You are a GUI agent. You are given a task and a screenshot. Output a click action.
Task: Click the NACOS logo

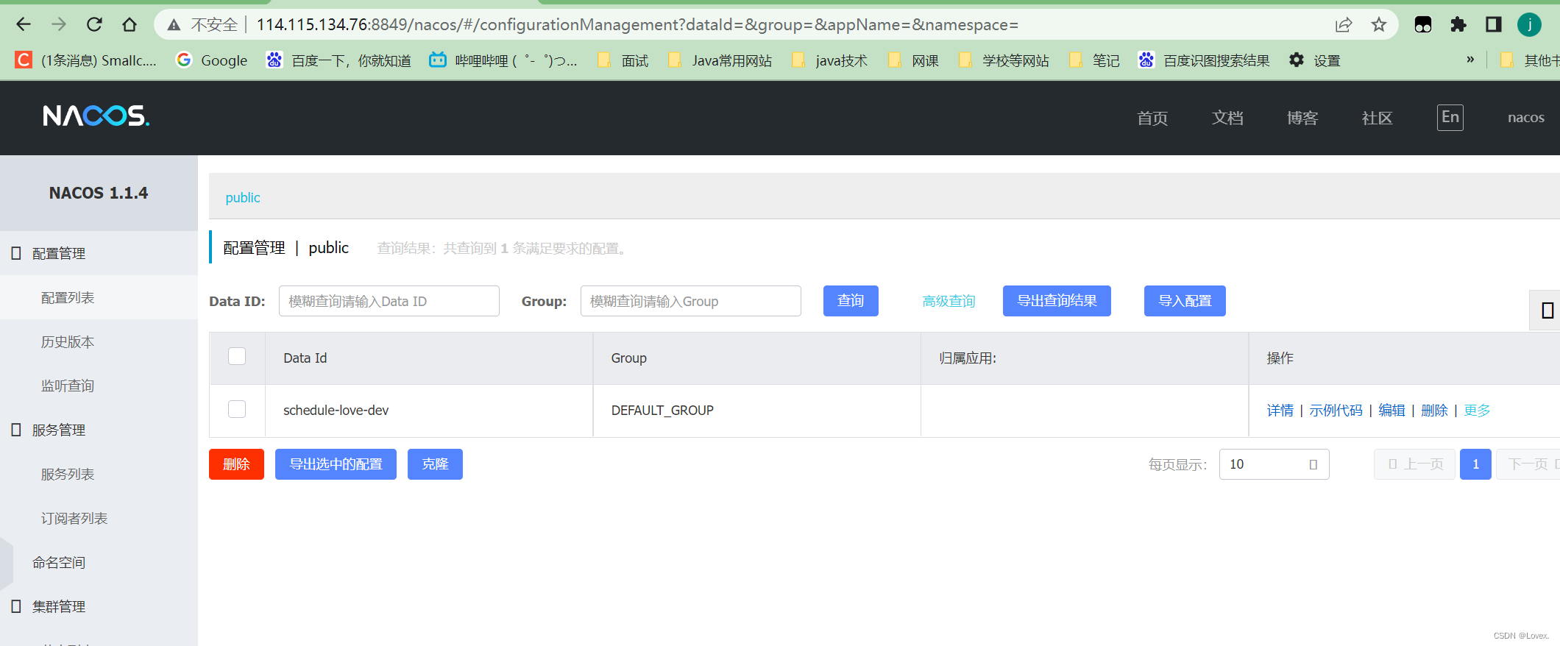pyautogui.click(x=96, y=116)
